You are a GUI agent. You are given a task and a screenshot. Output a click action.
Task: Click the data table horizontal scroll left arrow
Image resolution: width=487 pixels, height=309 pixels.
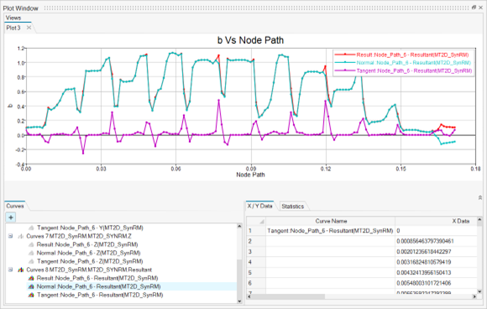(x=249, y=296)
